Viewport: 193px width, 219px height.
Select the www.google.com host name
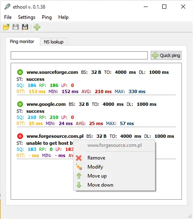click(46, 104)
